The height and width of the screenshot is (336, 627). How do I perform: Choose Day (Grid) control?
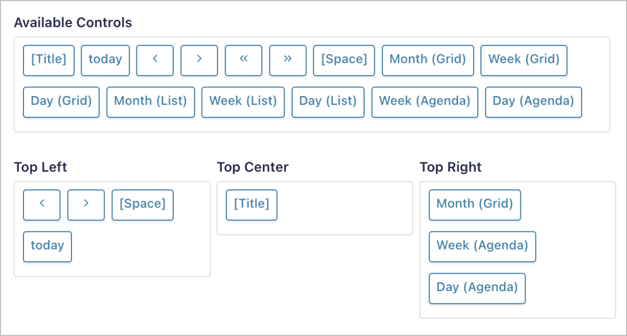61,102
